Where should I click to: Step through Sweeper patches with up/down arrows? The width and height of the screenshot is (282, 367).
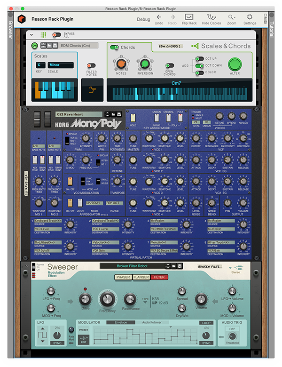pyautogui.click(x=168, y=266)
